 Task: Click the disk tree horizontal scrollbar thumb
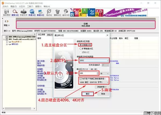tap(18, 109)
